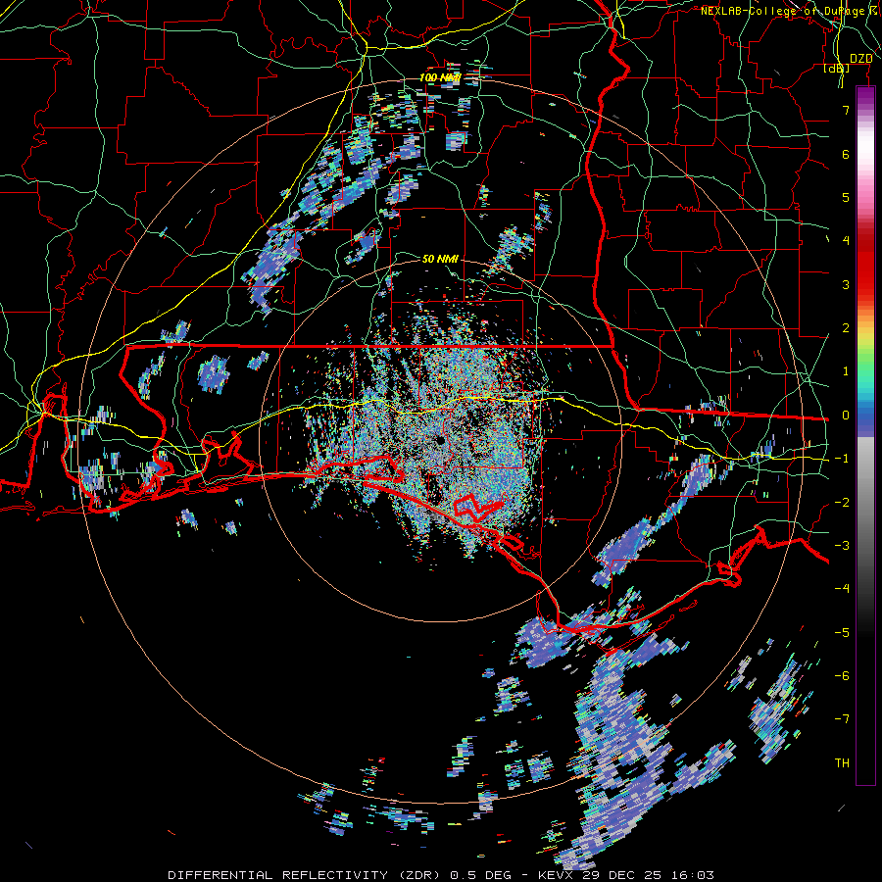Screen dimensions: 882x882
Task: Select the -4 dB scale label
Action: coord(842,589)
